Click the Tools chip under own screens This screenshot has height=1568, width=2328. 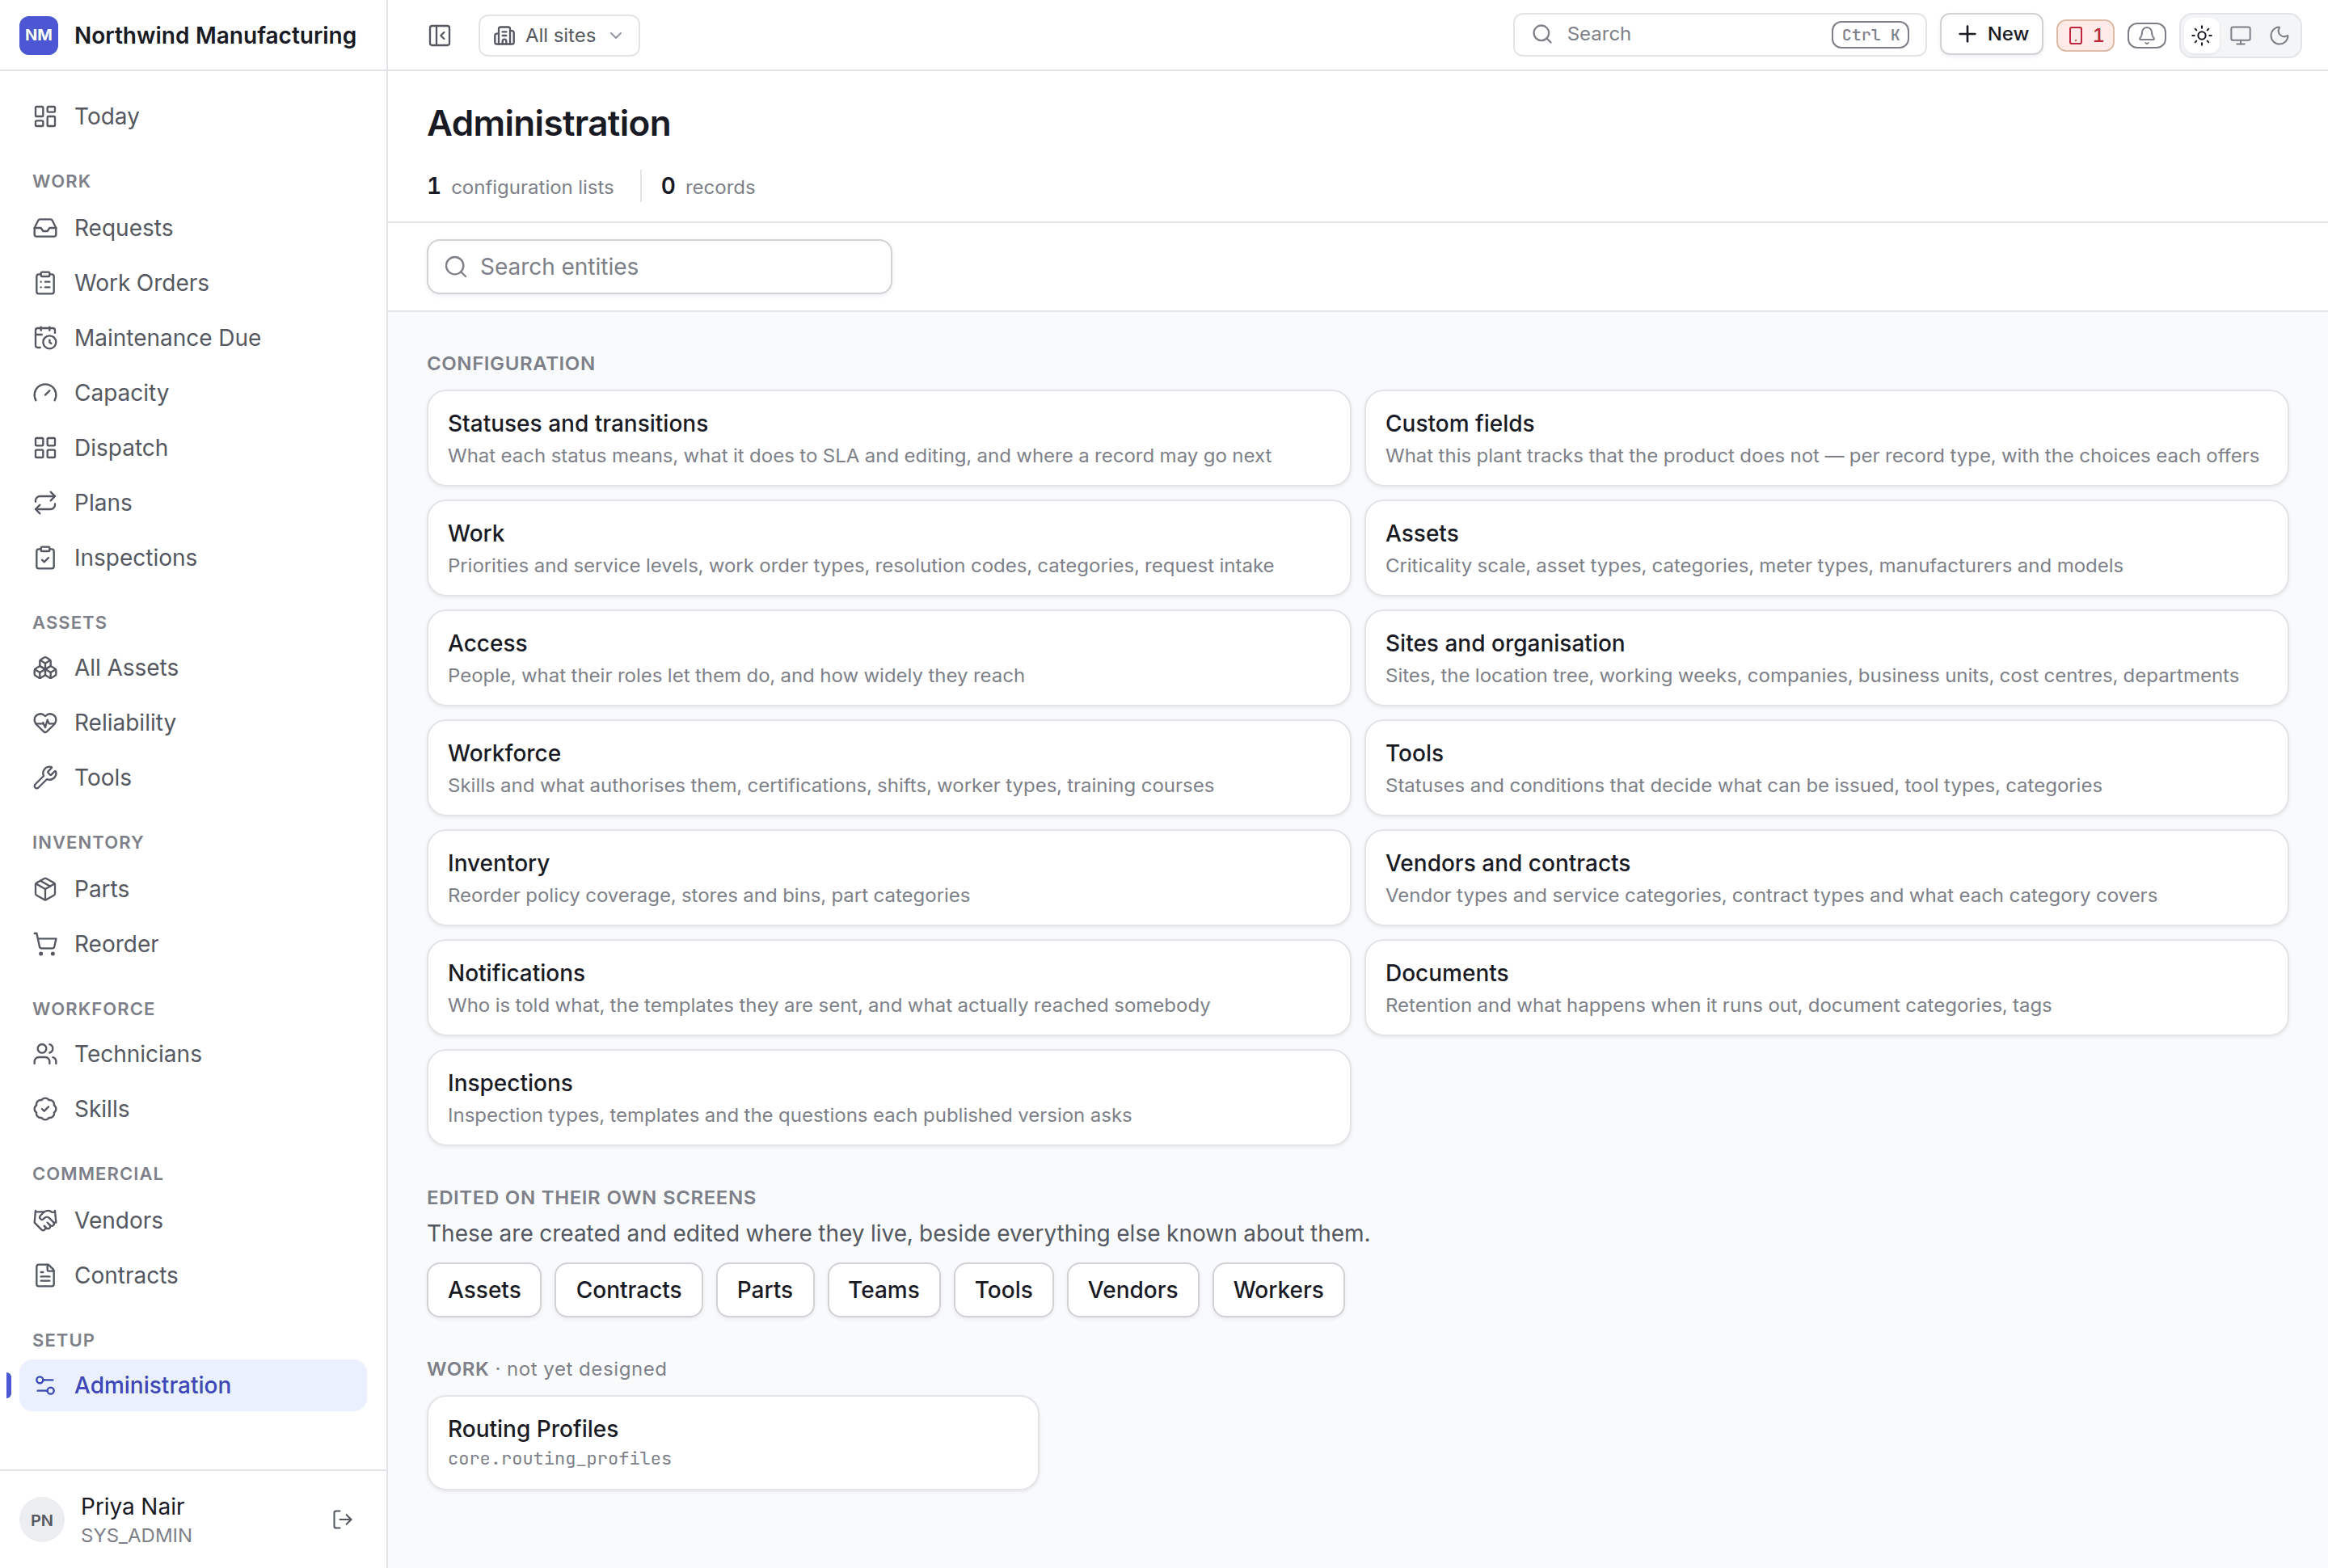tap(1003, 1290)
